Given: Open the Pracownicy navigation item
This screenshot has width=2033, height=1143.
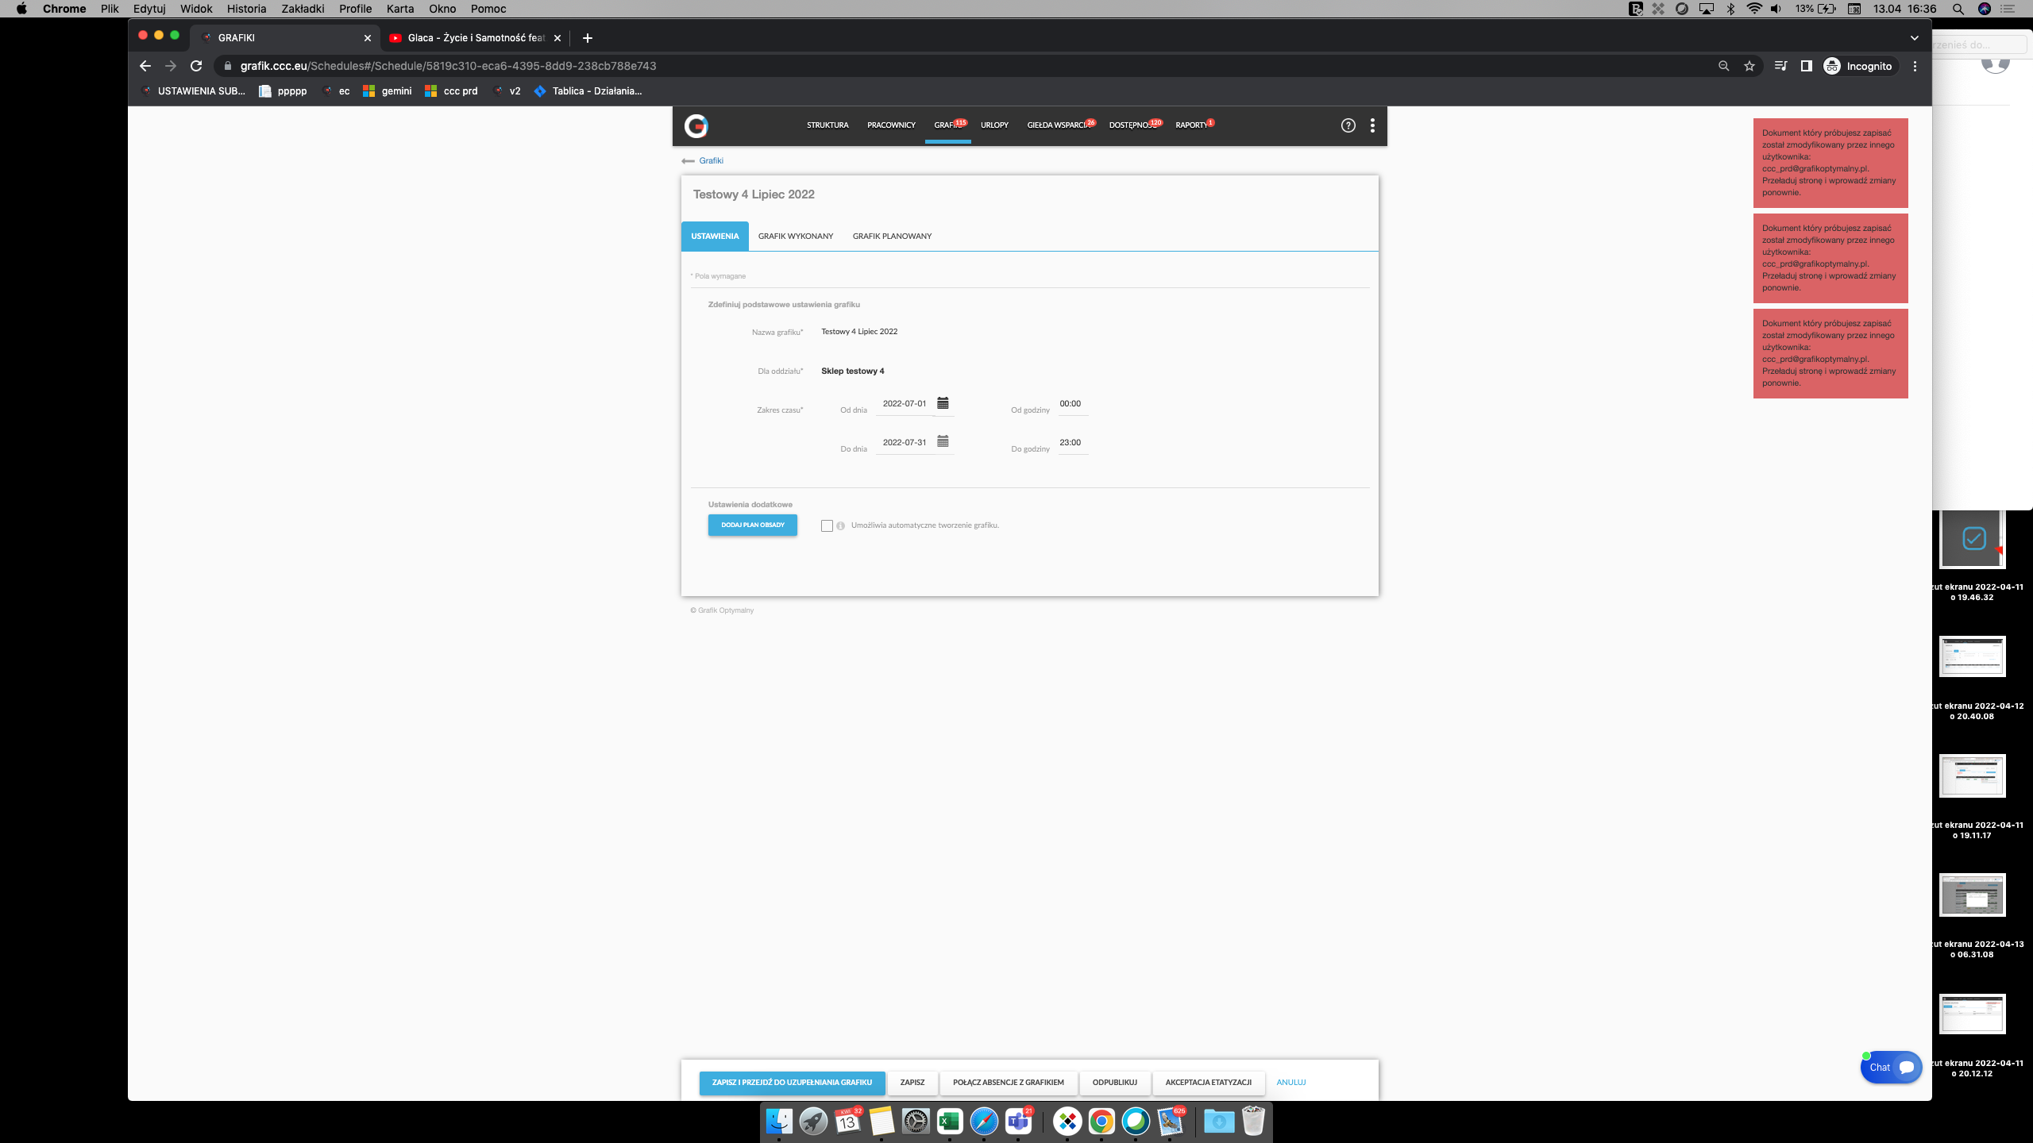Looking at the screenshot, I should point(891,125).
